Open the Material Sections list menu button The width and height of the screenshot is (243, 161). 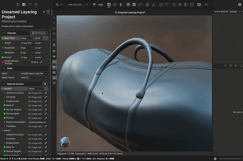pyautogui.click(x=45, y=84)
